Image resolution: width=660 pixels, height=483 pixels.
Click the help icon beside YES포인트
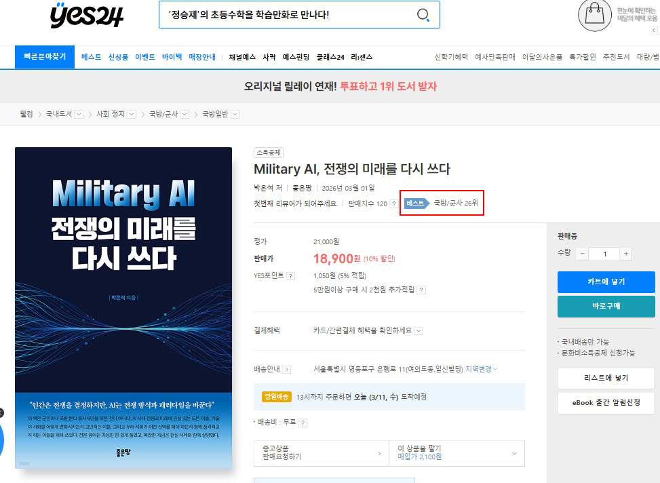coord(290,276)
